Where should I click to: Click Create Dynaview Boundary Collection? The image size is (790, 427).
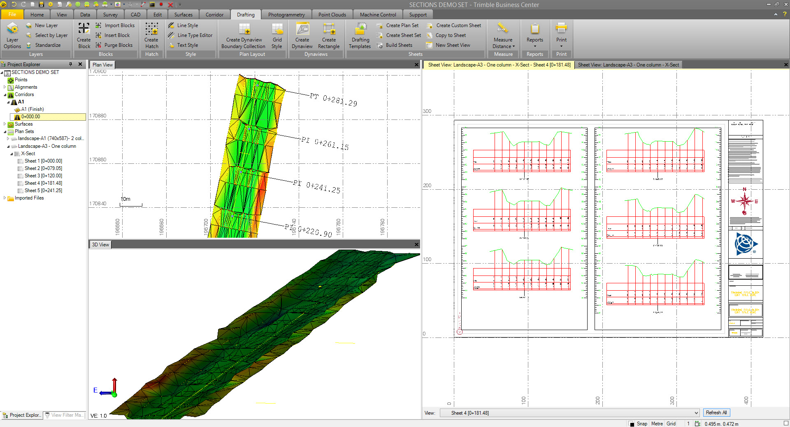click(244, 36)
